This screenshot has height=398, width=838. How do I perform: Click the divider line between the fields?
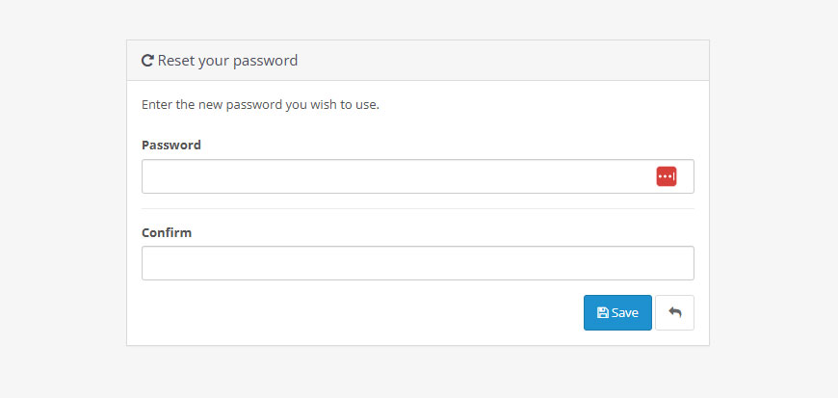coord(417,208)
